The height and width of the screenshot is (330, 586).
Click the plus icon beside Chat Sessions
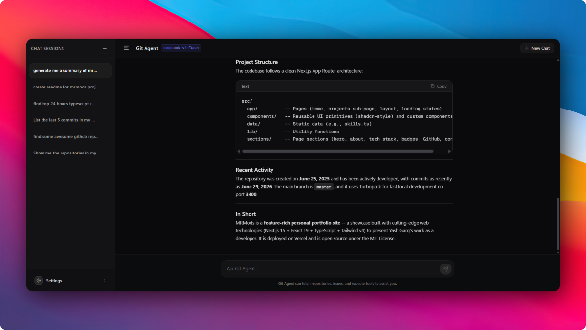pyautogui.click(x=105, y=48)
